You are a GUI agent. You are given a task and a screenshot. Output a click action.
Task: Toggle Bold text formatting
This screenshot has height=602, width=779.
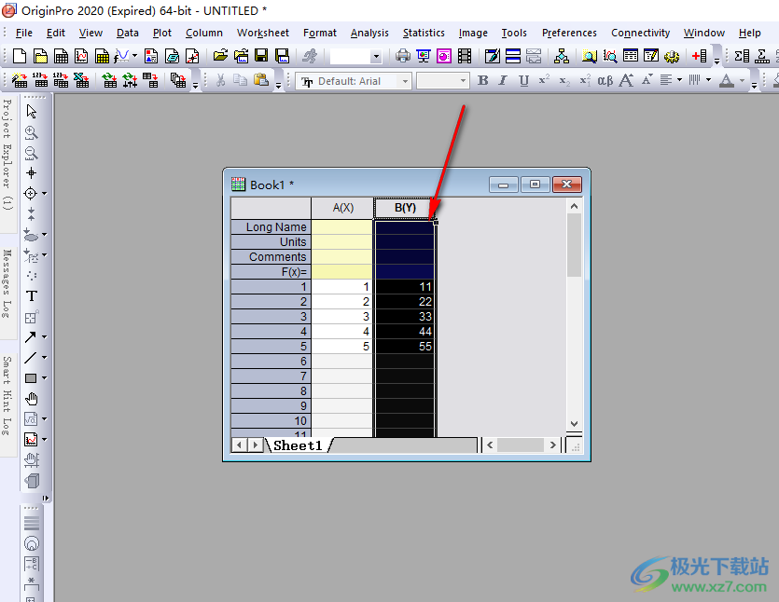pyautogui.click(x=482, y=80)
